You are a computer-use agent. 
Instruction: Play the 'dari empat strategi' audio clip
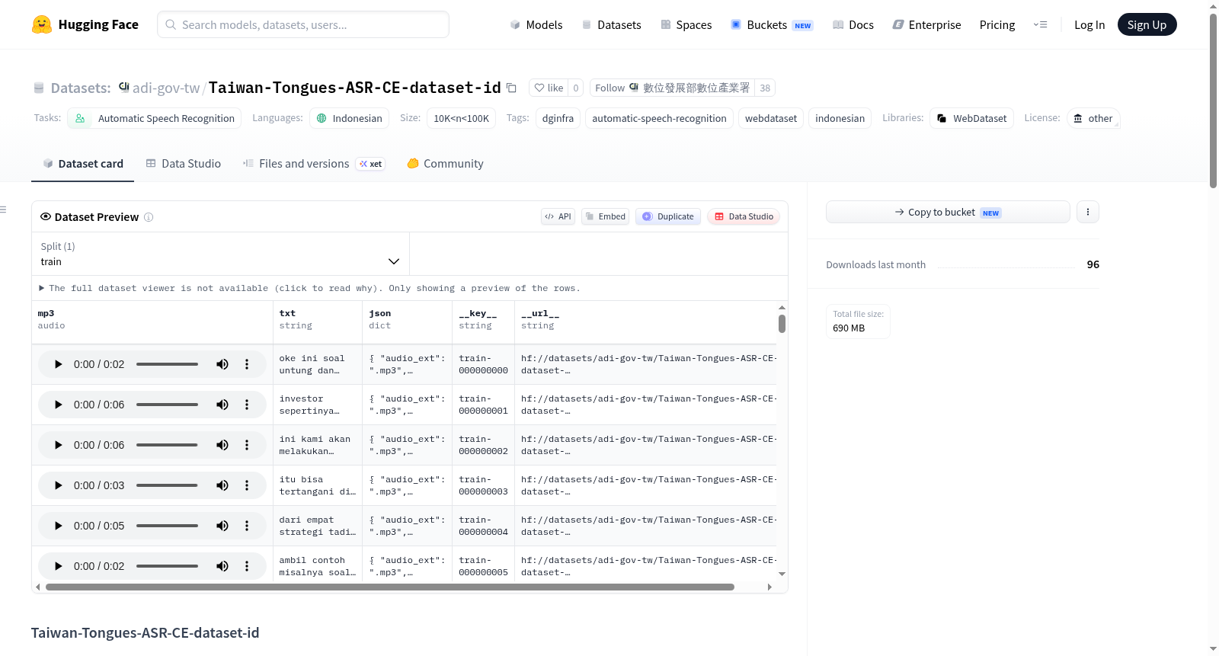click(x=58, y=526)
